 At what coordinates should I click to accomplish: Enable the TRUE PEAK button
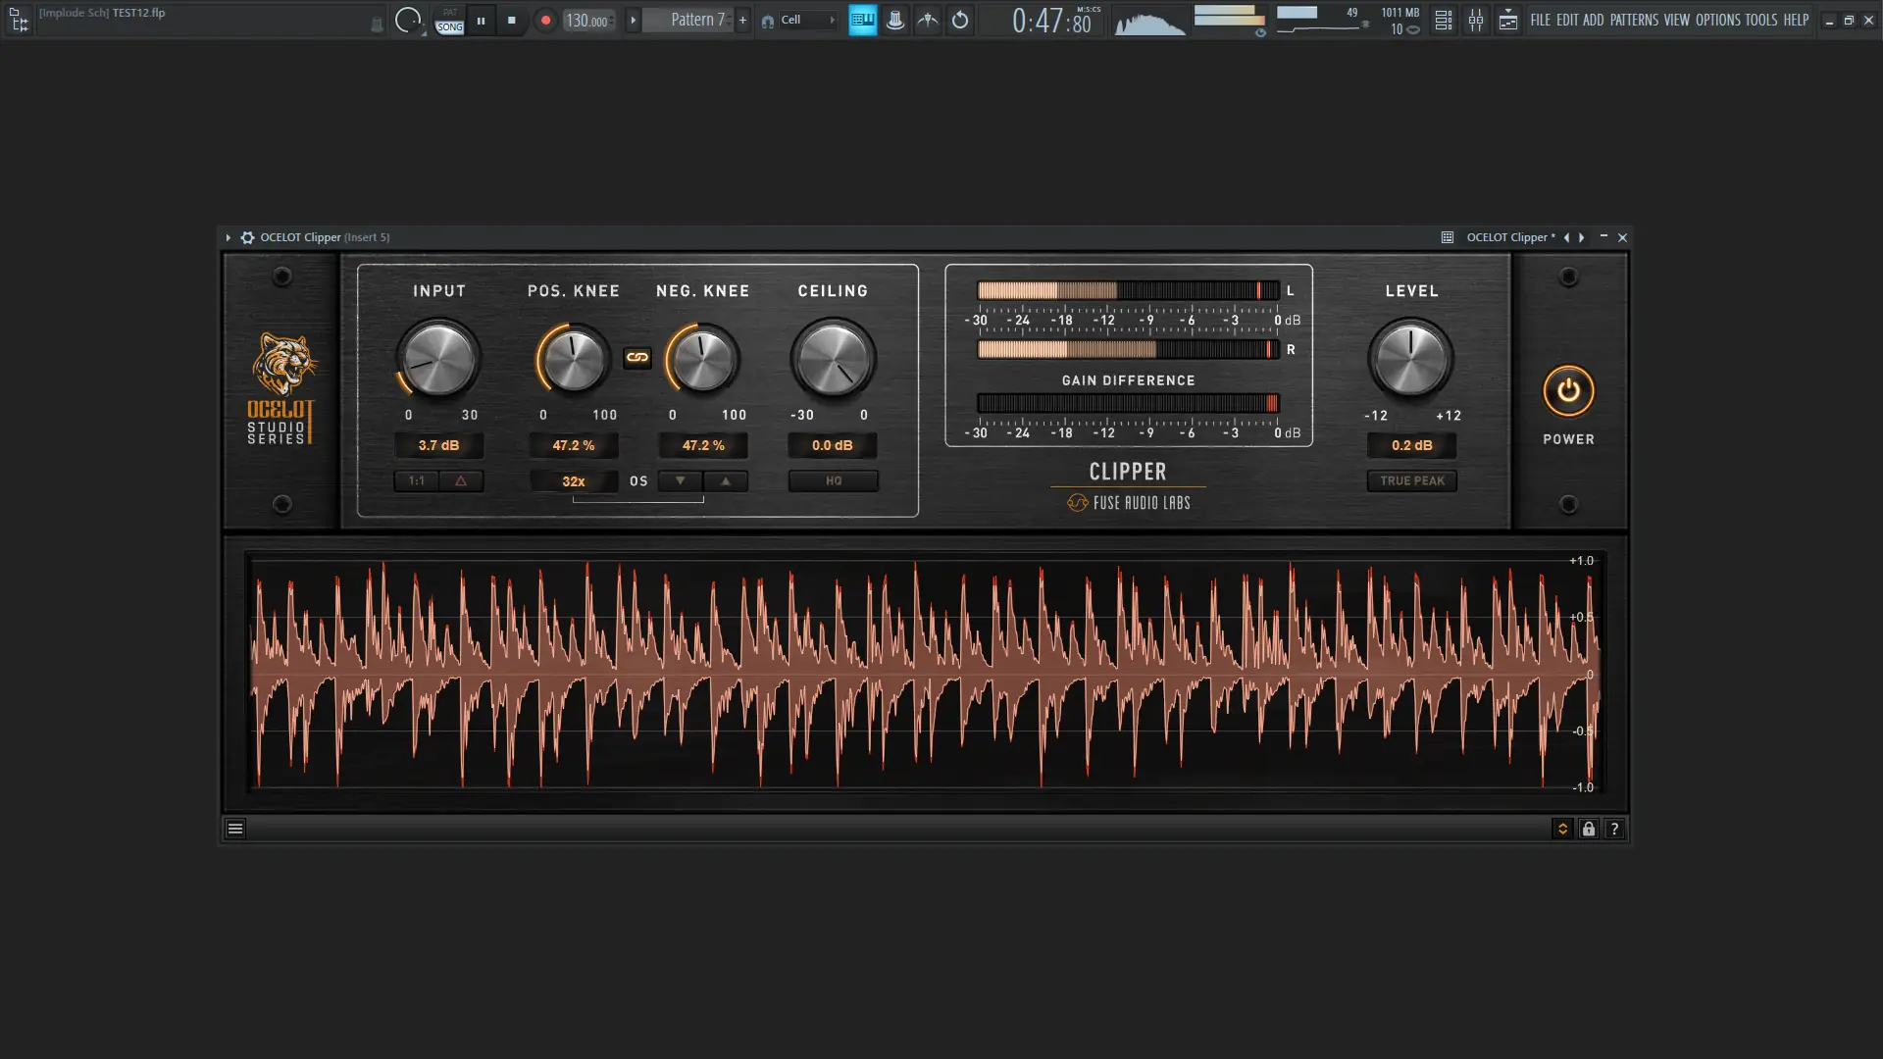pos(1411,480)
